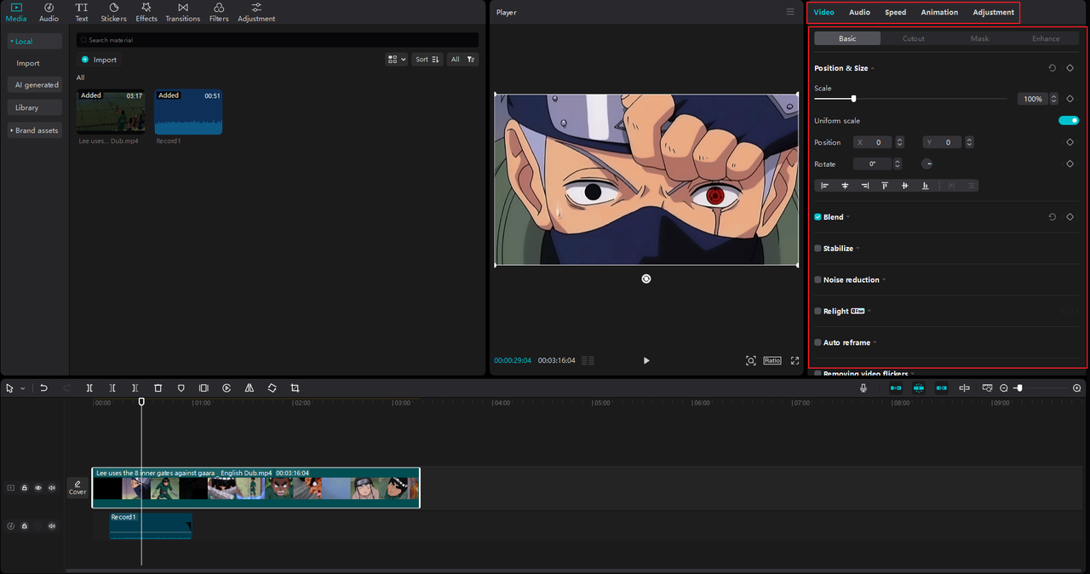Open the All filter dropdown

(462, 60)
